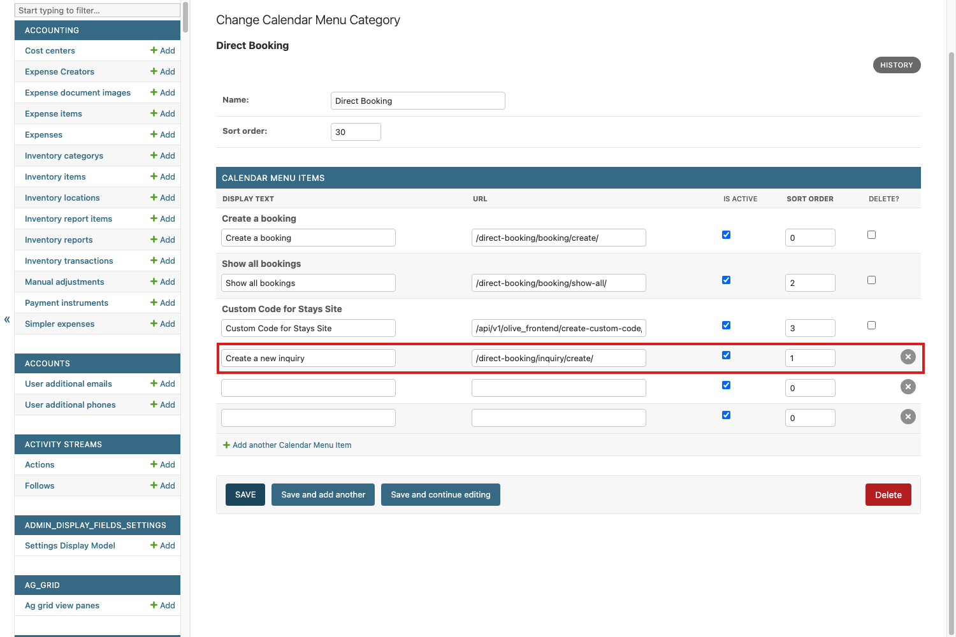Open the ACCOUNTING section header
The image size is (956, 637).
tap(52, 30)
